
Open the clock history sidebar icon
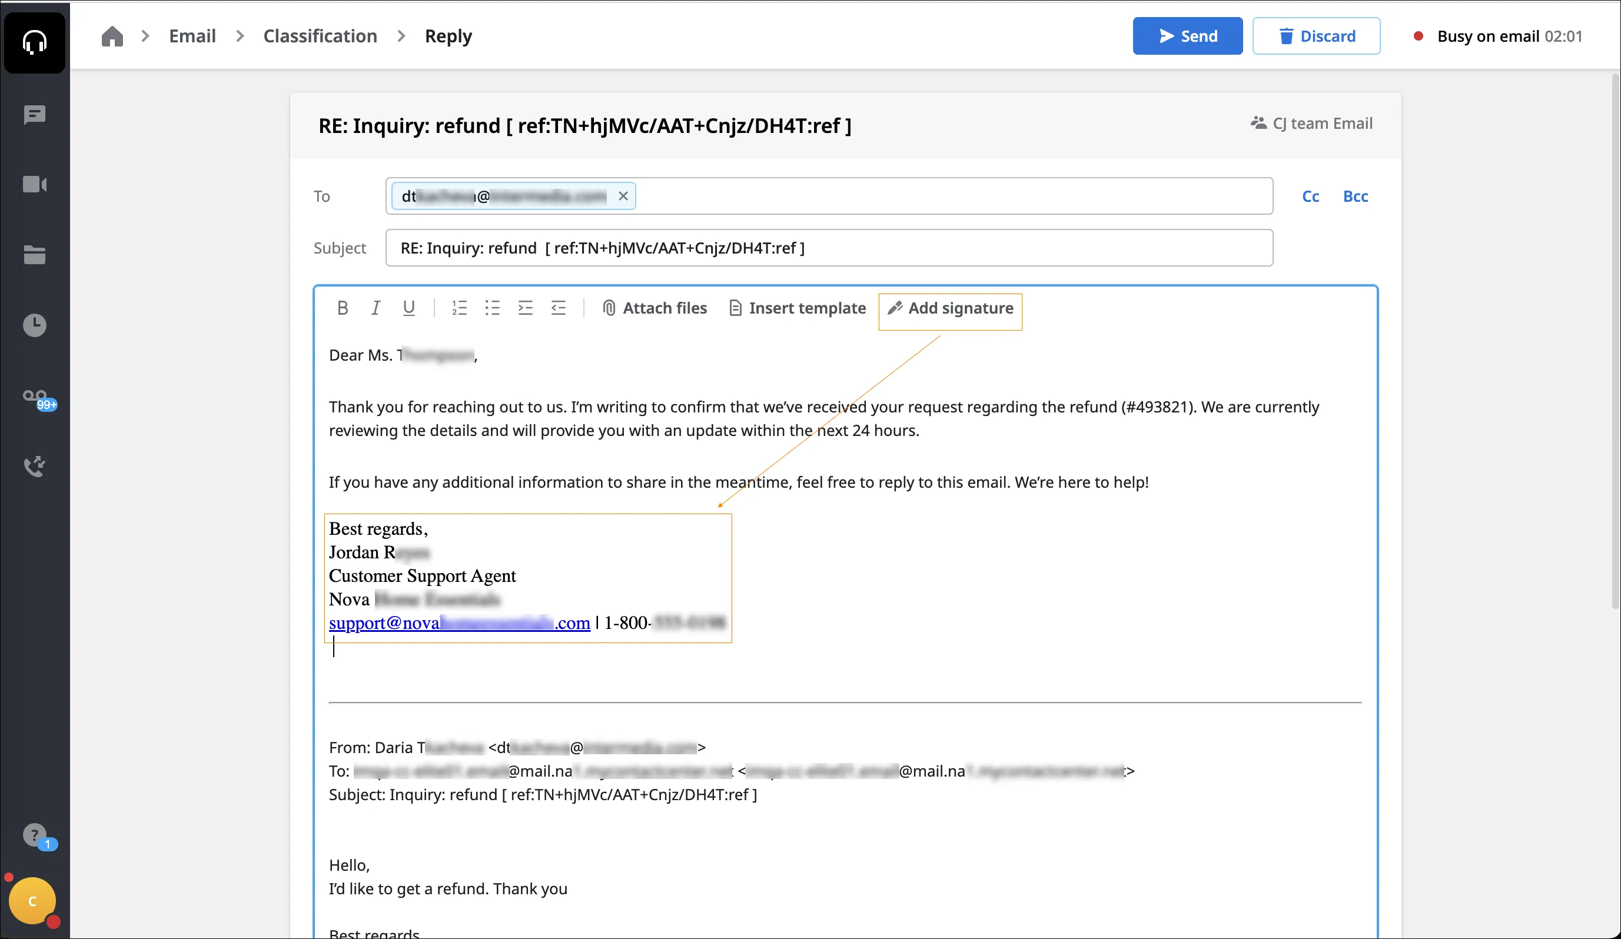click(35, 325)
